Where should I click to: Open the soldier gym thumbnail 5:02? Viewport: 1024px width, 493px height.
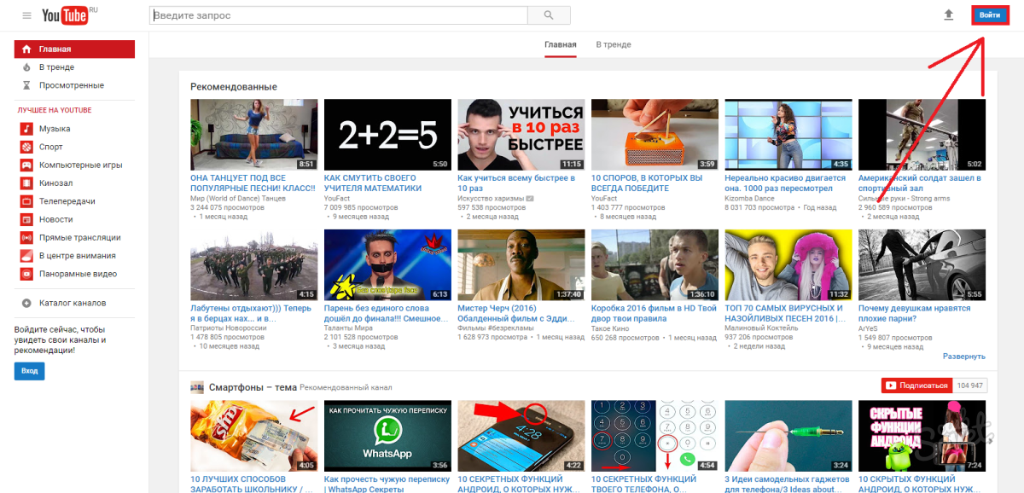pyautogui.click(x=922, y=135)
